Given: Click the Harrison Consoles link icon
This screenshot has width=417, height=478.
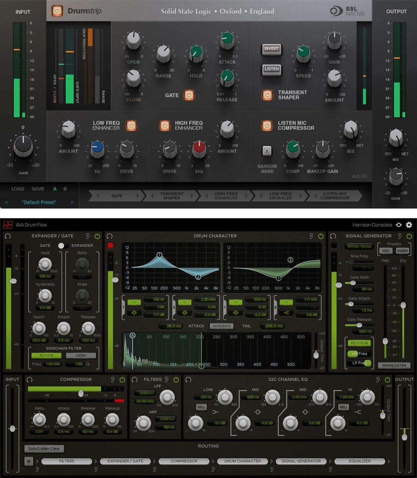Looking at the screenshot, I should [x=399, y=225].
